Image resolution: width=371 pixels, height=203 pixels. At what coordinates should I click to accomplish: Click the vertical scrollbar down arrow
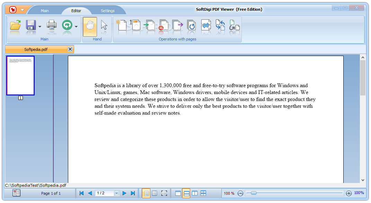(363, 180)
